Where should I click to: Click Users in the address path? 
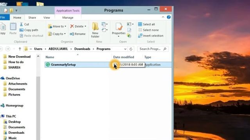coord(38,49)
